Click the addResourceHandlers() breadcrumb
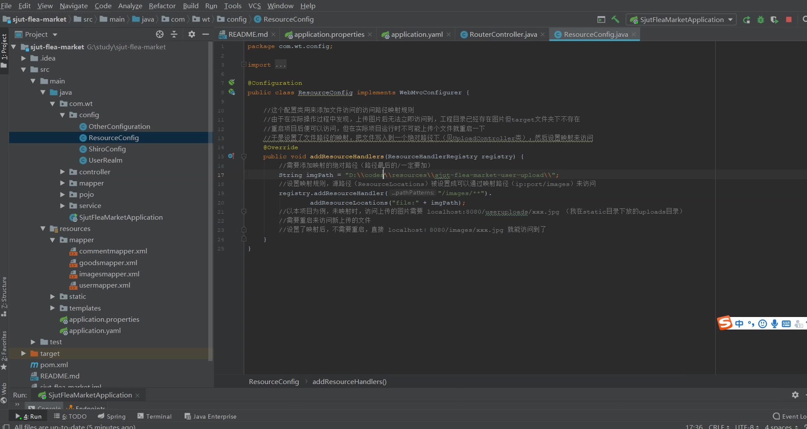Viewport: 807px width, 429px height. 349,381
